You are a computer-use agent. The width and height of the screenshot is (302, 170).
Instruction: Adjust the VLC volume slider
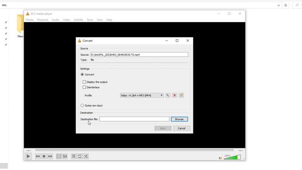(232, 157)
